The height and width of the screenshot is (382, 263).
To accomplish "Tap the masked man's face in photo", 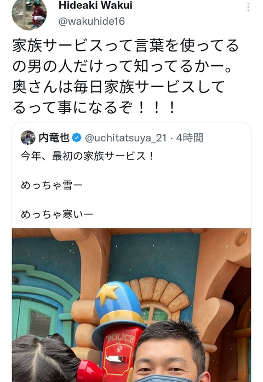I will coord(169,354).
